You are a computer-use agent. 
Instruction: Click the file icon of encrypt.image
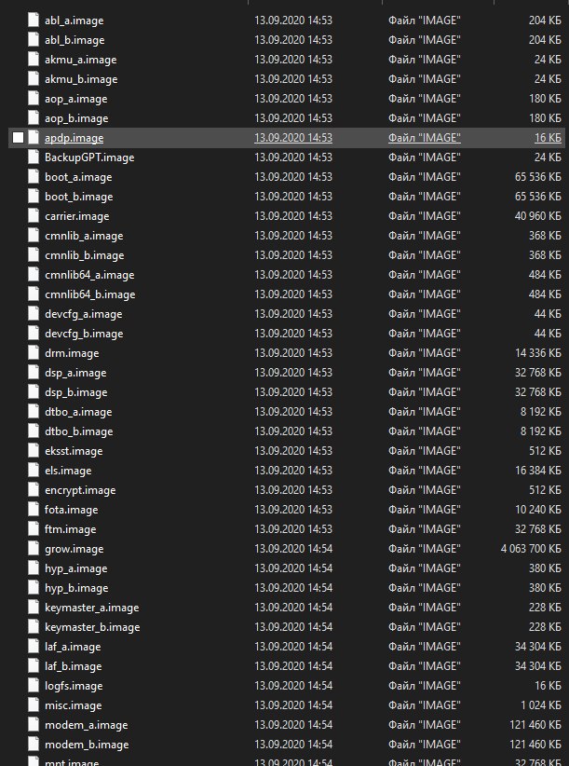tap(34, 489)
